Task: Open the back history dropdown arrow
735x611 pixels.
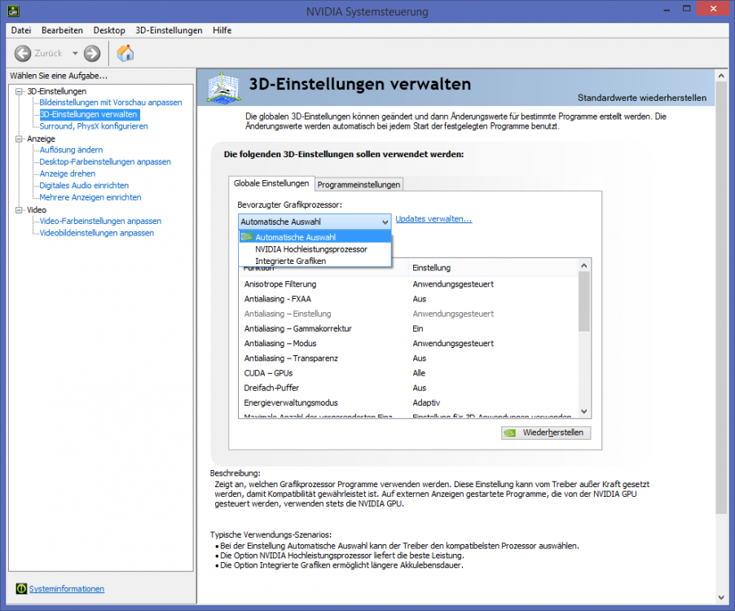Action: [75, 54]
